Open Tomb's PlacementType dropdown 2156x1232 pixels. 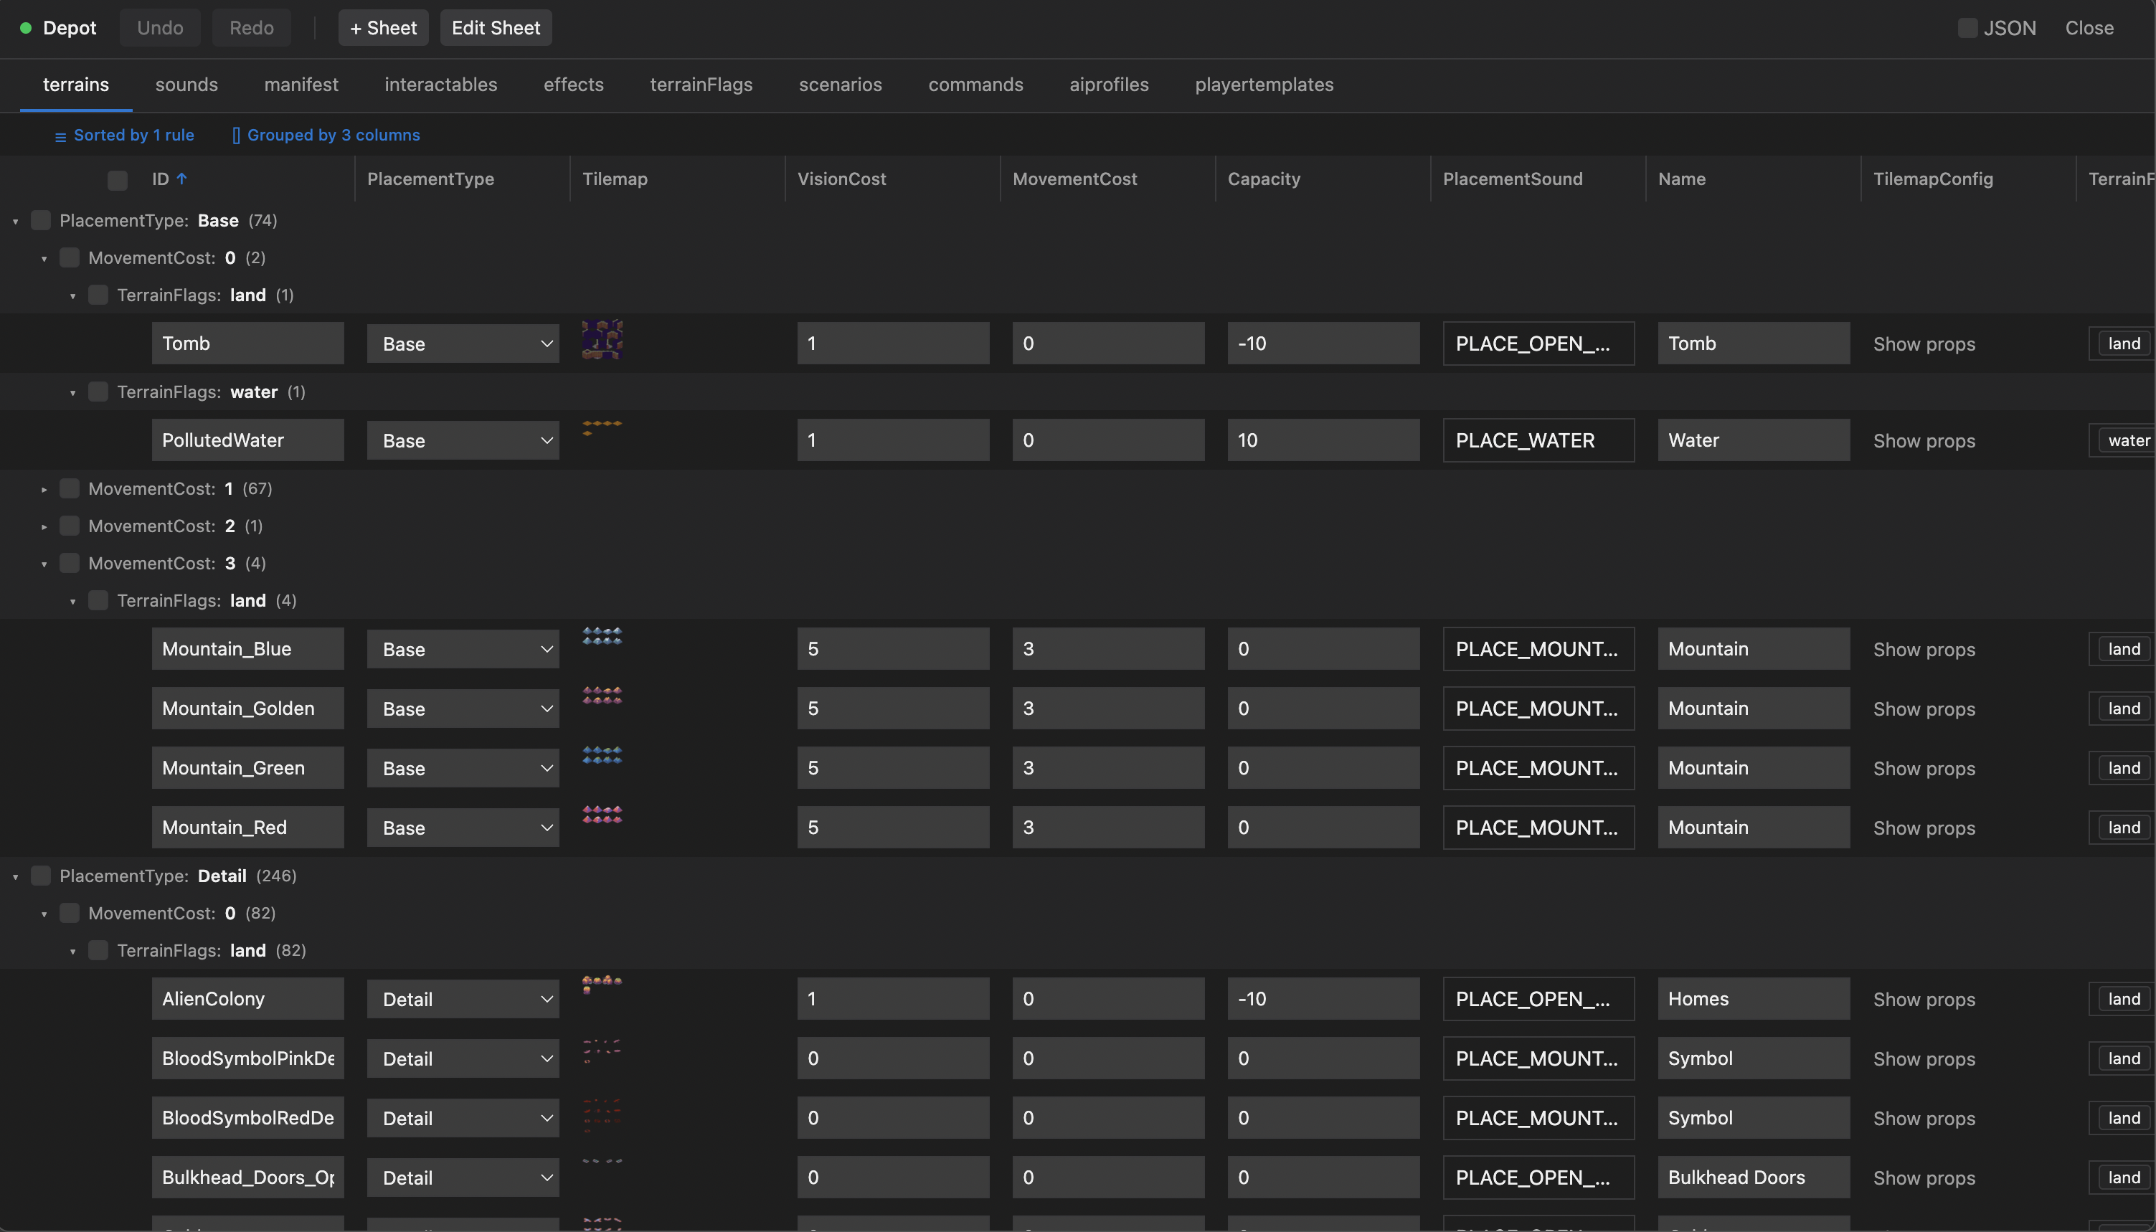[463, 343]
